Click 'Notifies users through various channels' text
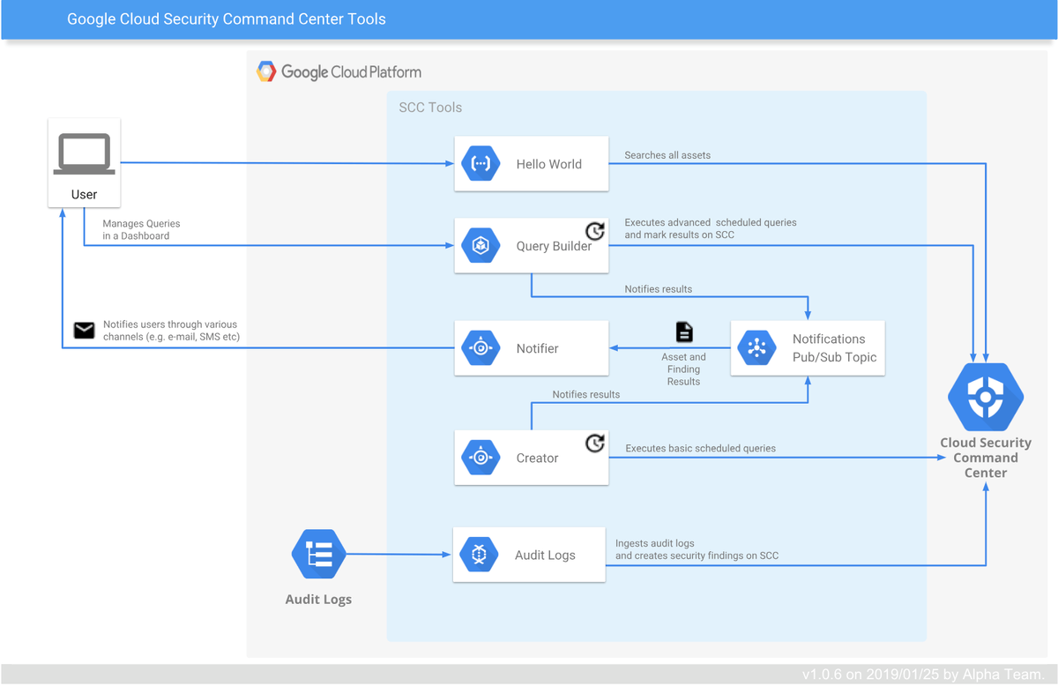Screen dimensions: 1058x686 point(171,331)
